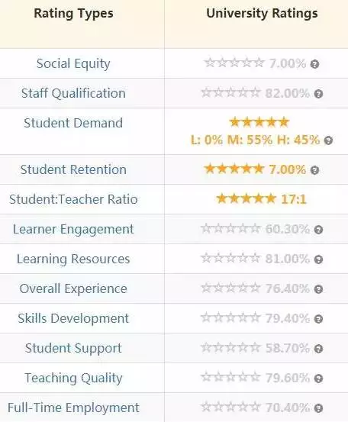348x422 pixels.
Task: Click grey stars in Learning Resources row
Action: (x=231, y=258)
